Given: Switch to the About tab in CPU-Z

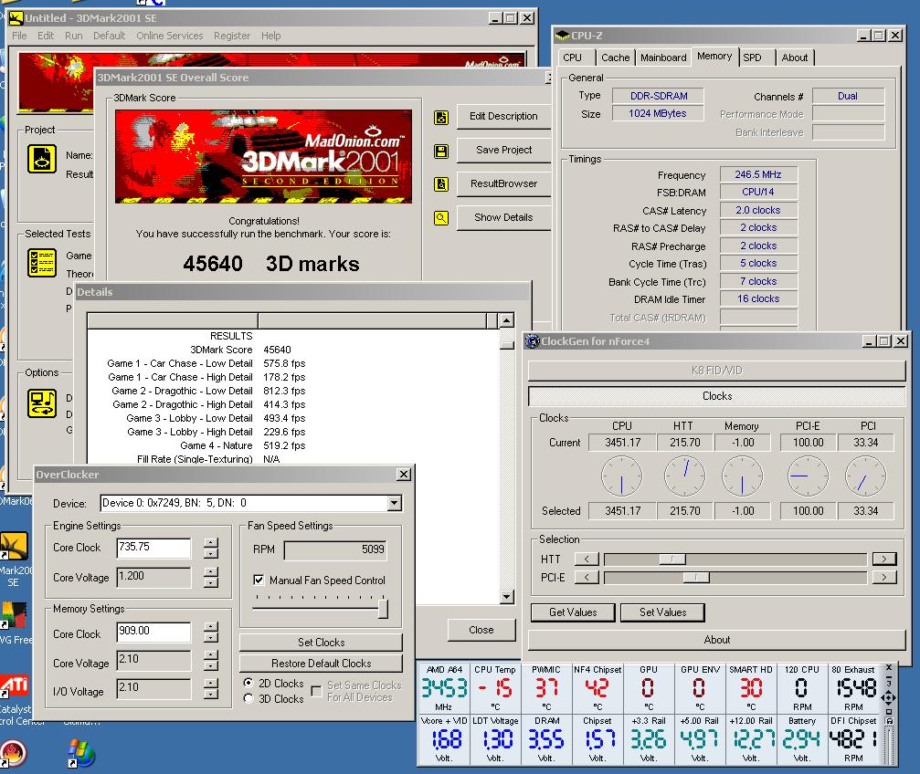Looking at the screenshot, I should coord(795,58).
